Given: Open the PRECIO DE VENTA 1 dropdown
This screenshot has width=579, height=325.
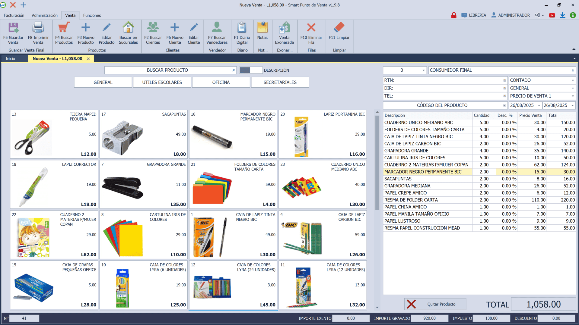Looking at the screenshot, I should point(572,96).
